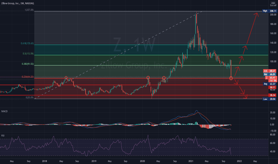This screenshot has width=278, height=164.
Task: Click the 2020 label on time axis
Action: tap(142, 161)
